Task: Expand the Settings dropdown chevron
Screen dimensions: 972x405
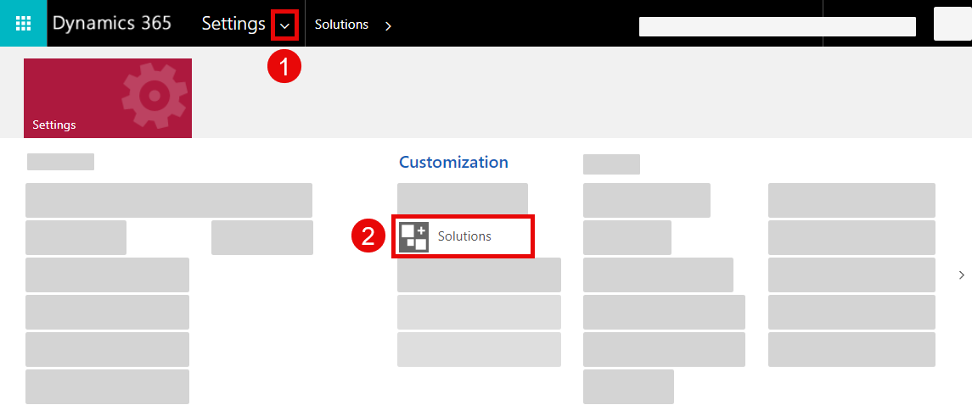Action: click(285, 25)
